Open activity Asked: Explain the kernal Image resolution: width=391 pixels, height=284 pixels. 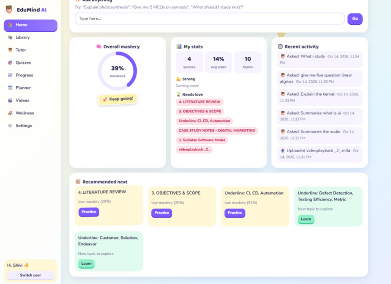coord(320,97)
